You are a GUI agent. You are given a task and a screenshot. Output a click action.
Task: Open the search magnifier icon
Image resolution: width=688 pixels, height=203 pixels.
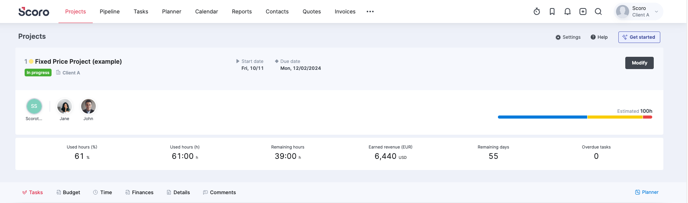pyautogui.click(x=598, y=12)
